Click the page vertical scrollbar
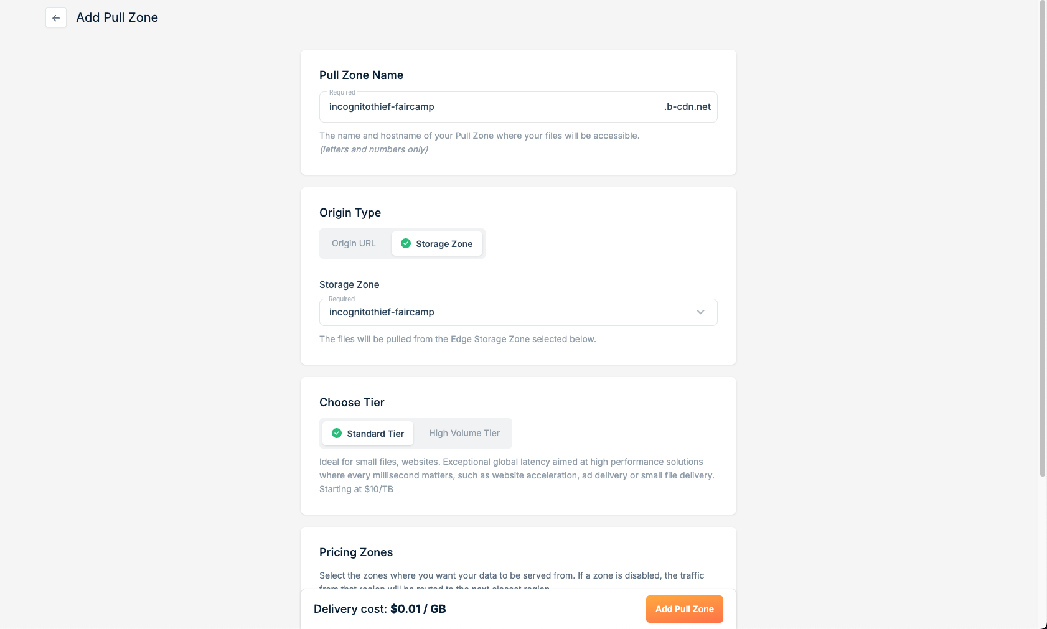The width and height of the screenshot is (1047, 629). (x=1043, y=238)
